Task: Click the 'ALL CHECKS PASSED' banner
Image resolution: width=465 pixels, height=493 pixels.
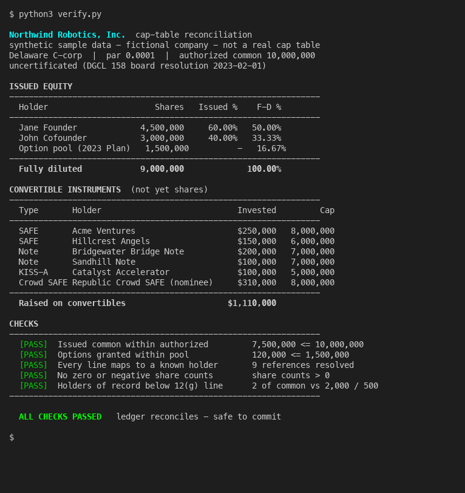Action: click(60, 417)
